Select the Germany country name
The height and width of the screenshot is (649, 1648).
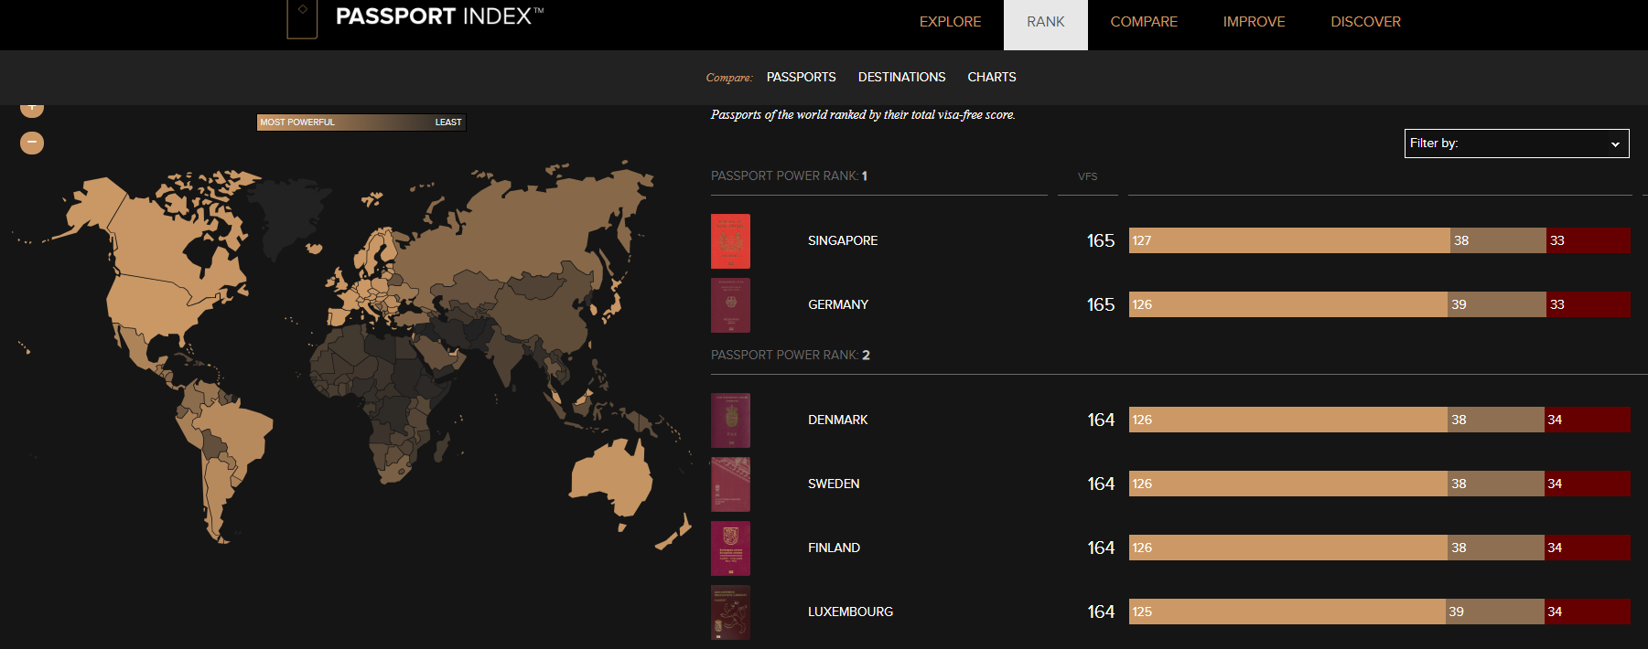pyautogui.click(x=838, y=304)
